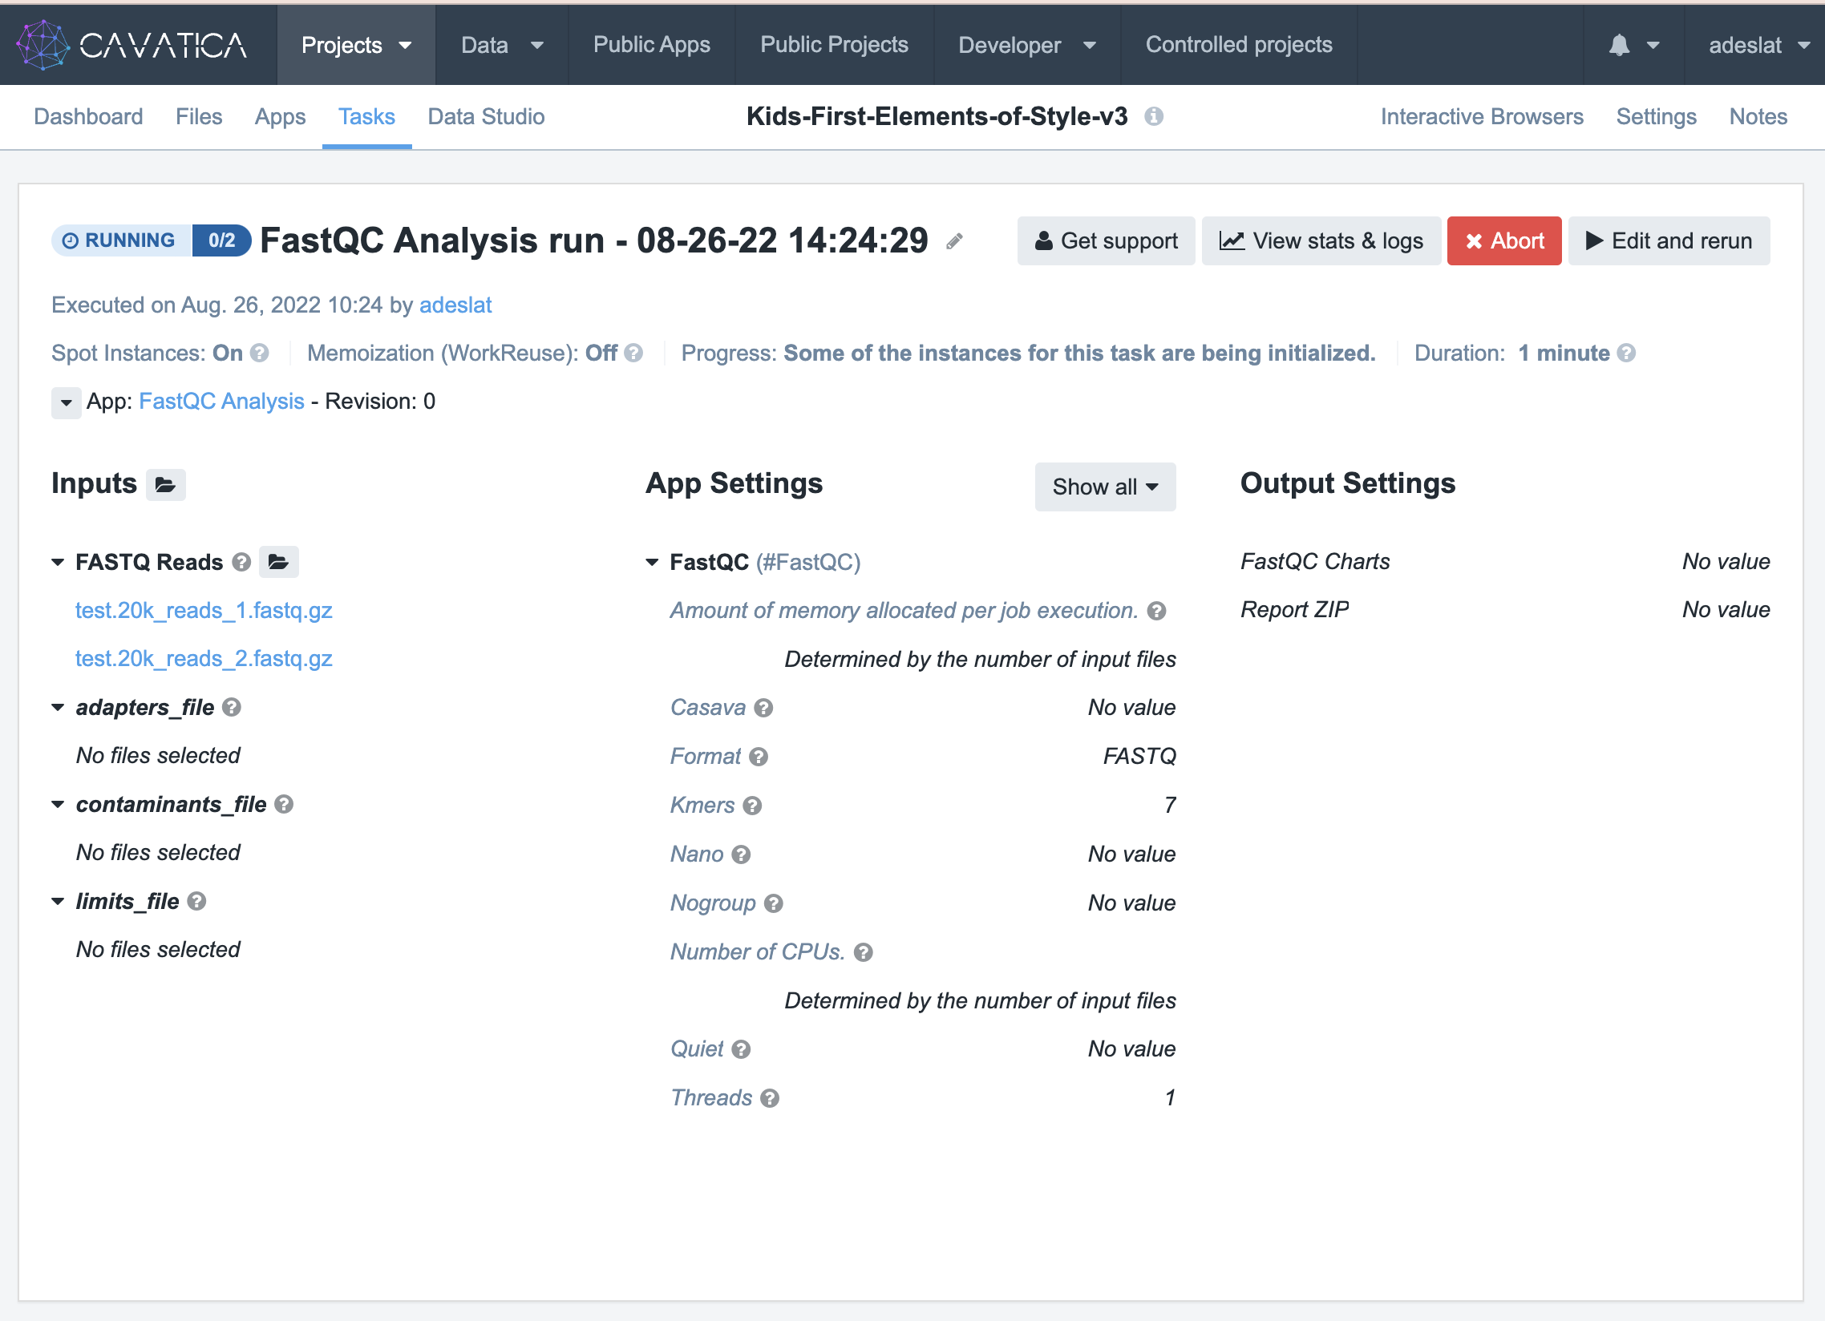Abort the running task
The image size is (1825, 1321).
pos(1503,240)
